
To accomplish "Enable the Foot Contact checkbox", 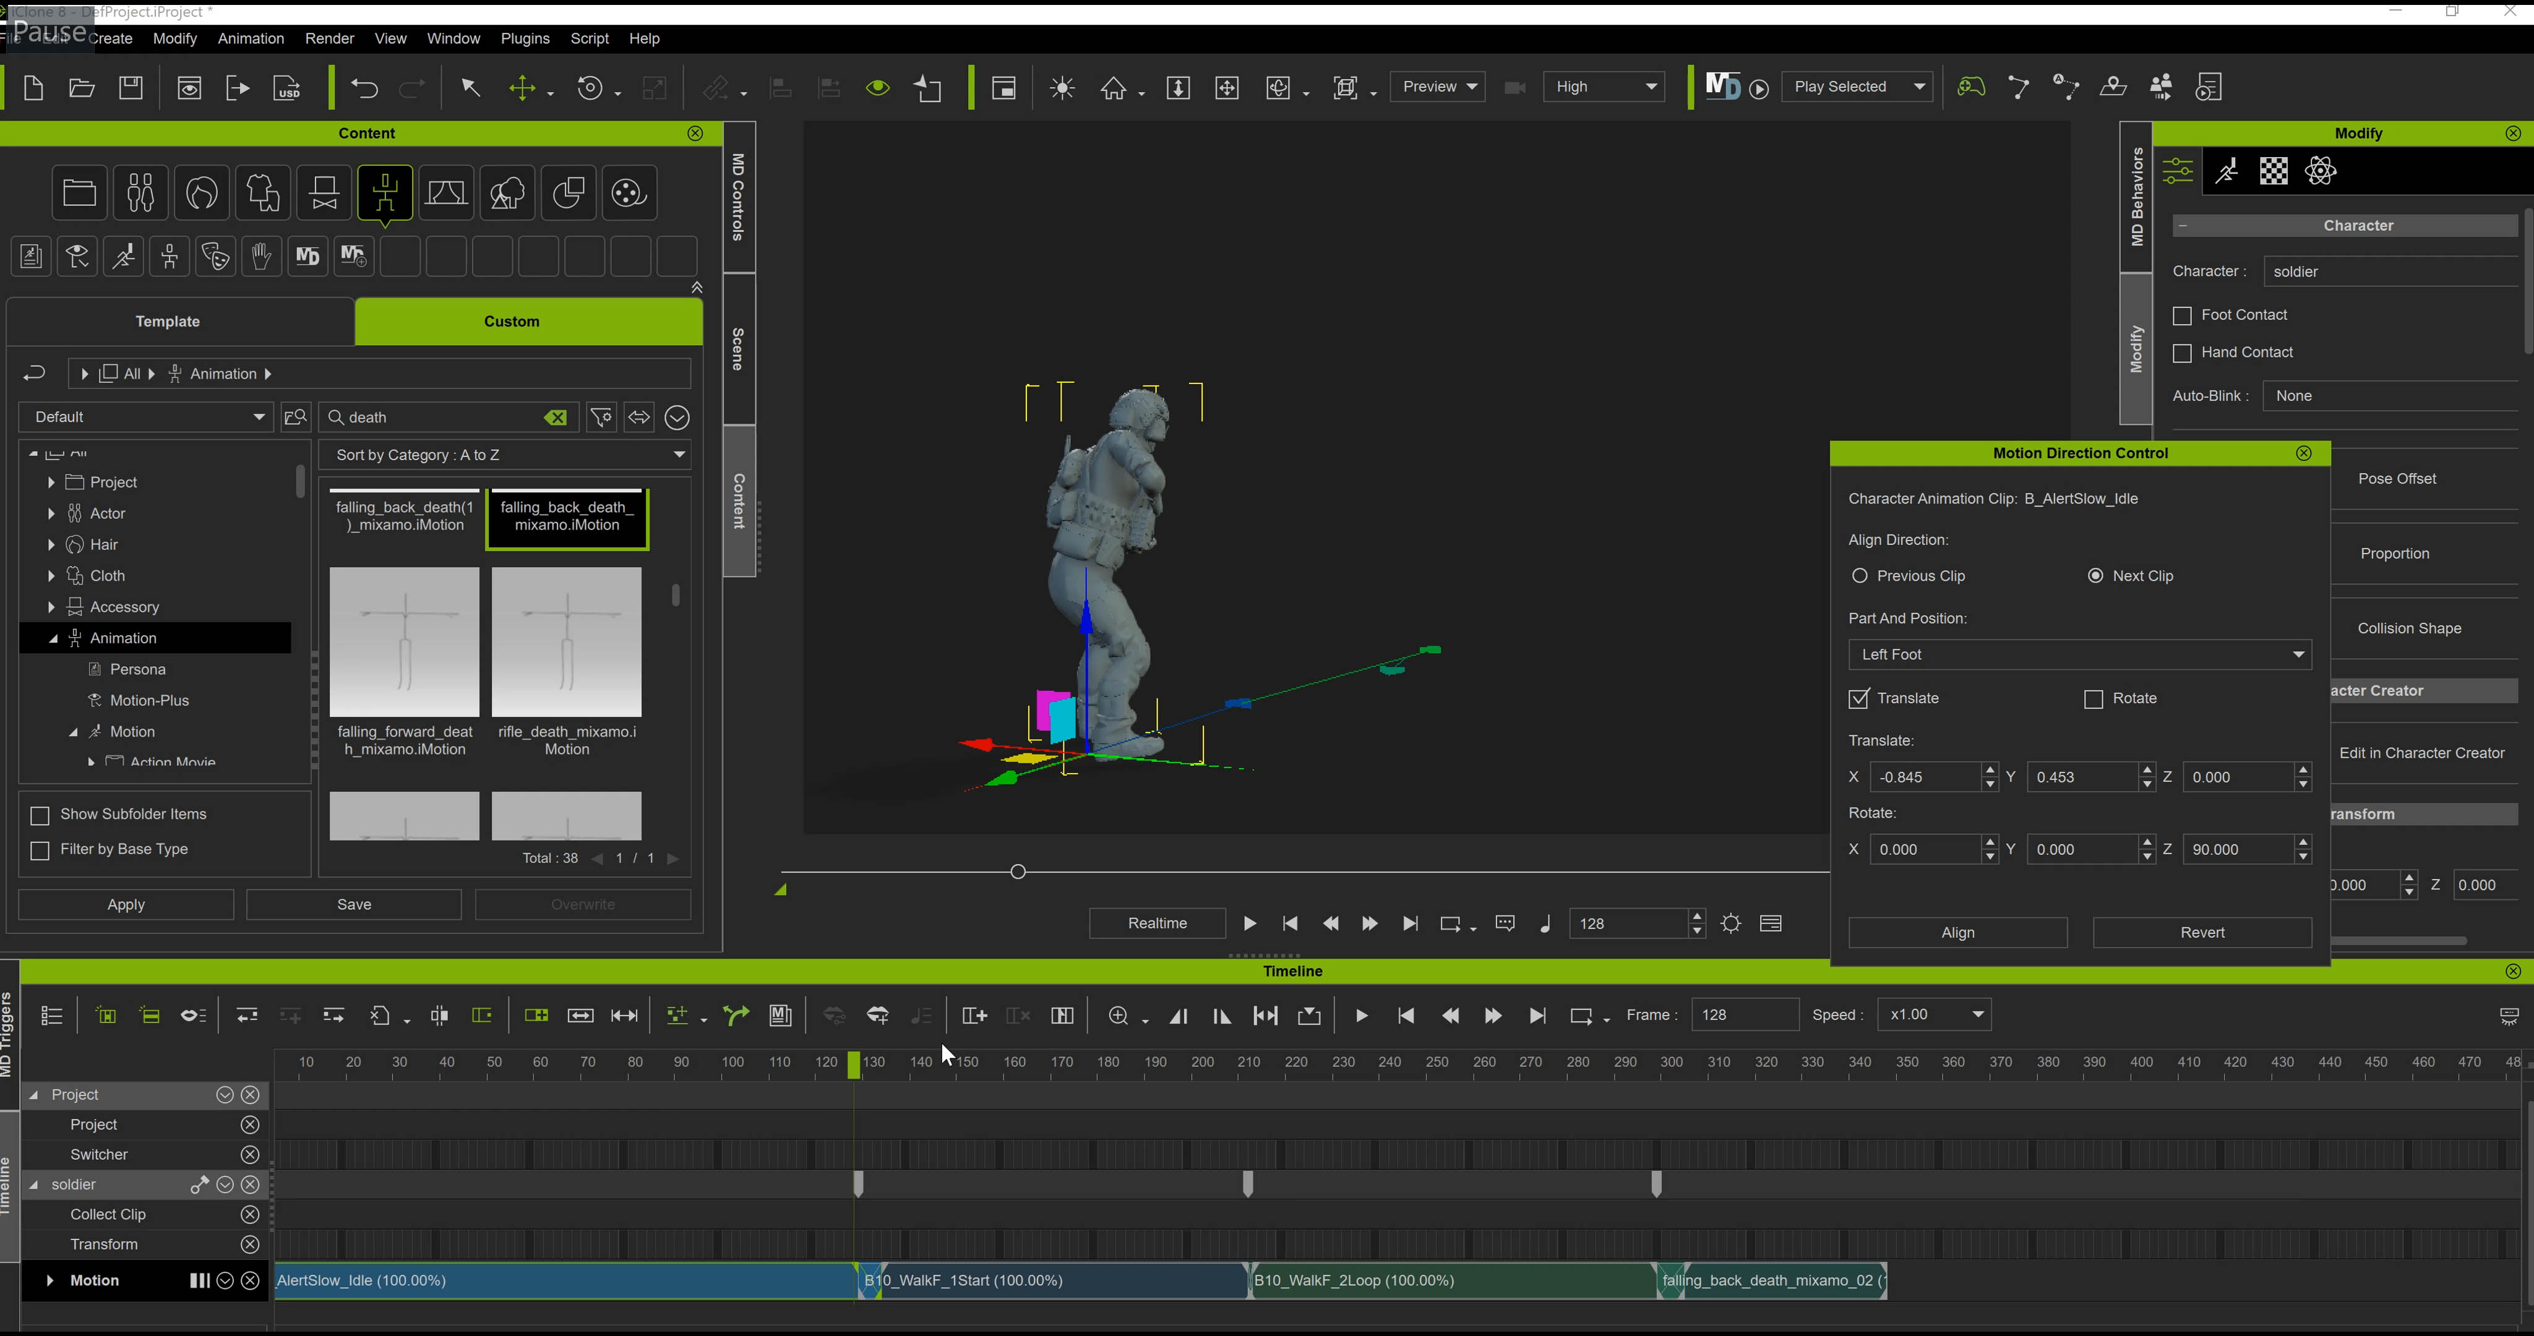I will coord(2182,316).
